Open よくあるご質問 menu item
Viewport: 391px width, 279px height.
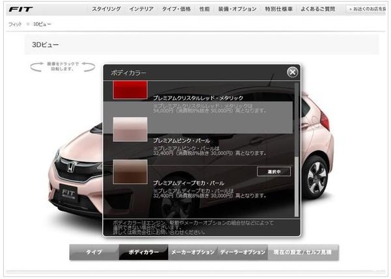point(318,9)
